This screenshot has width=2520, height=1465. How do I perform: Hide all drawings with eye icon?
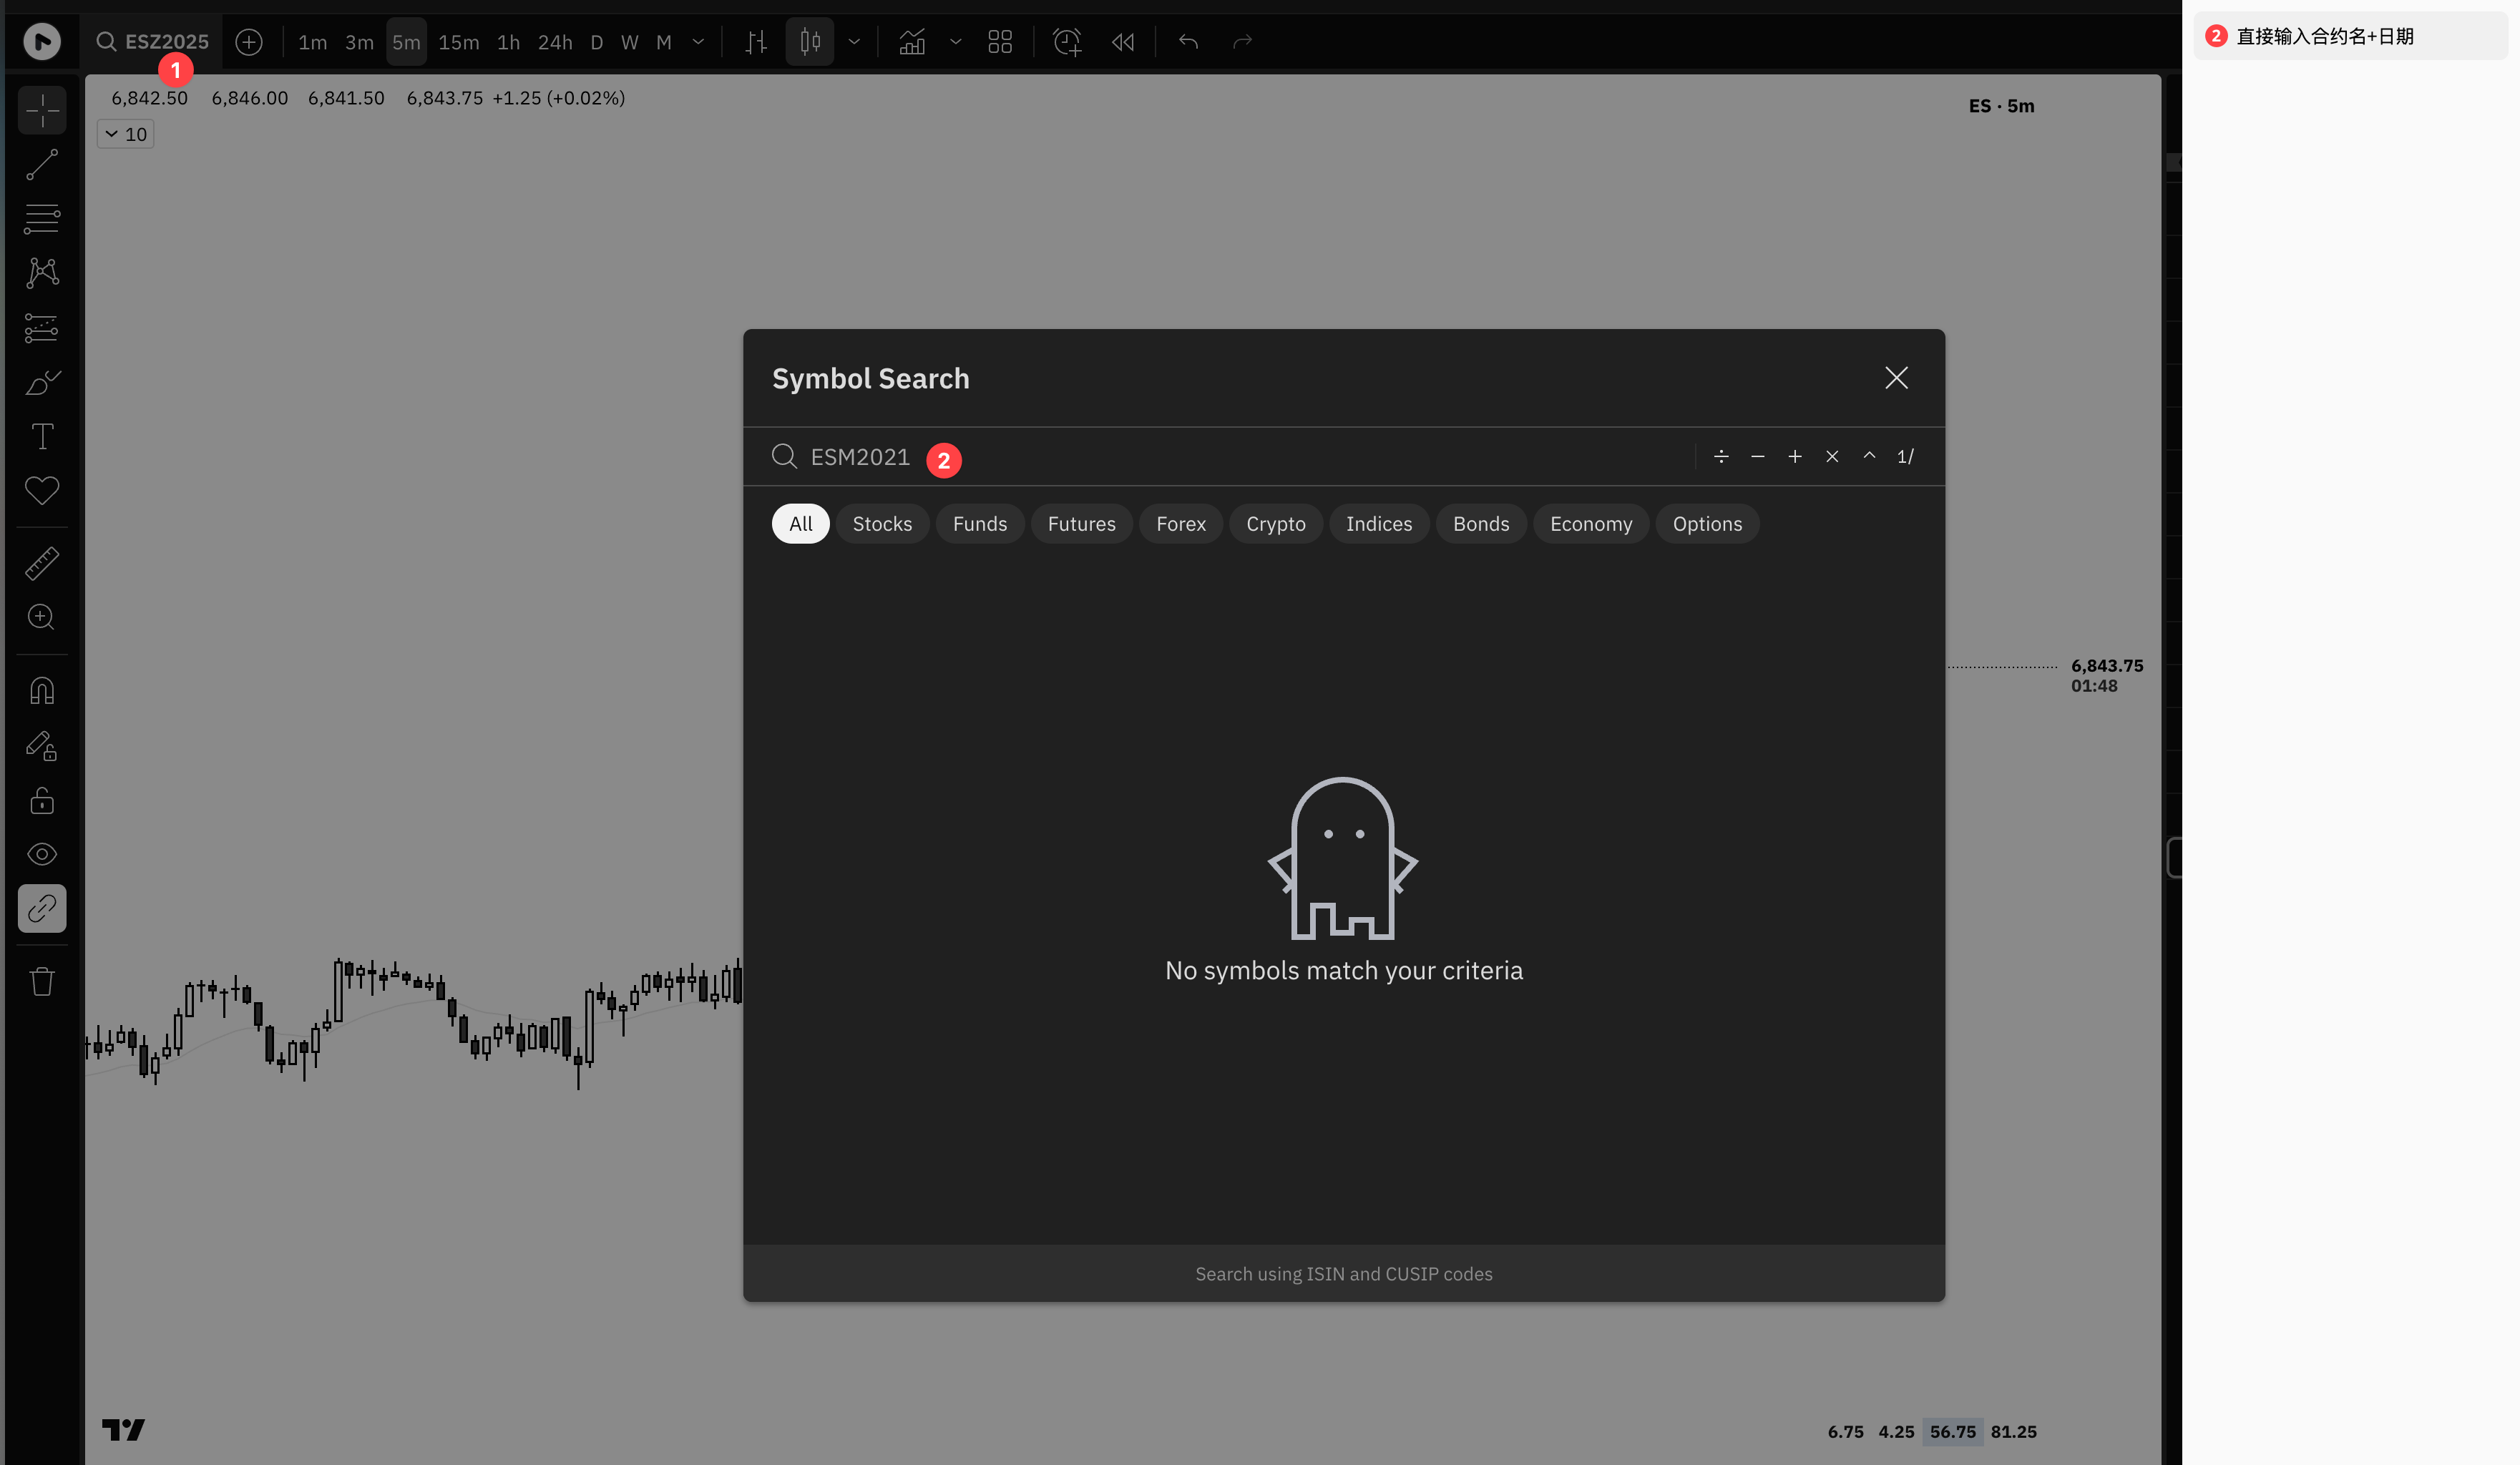point(42,854)
